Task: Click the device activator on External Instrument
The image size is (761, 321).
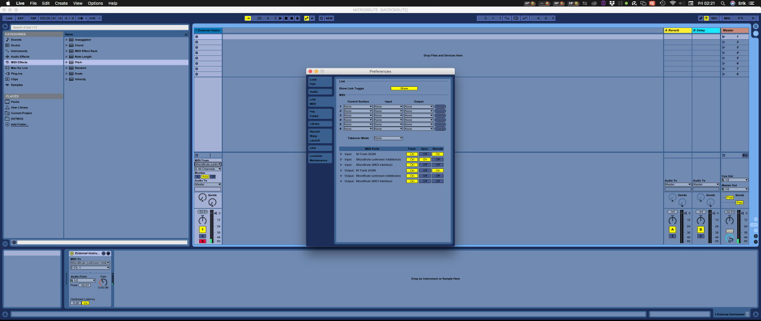Action: 72,253
